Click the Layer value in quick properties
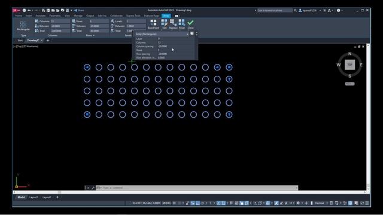Screen dimensions: 383x215 click(159, 39)
